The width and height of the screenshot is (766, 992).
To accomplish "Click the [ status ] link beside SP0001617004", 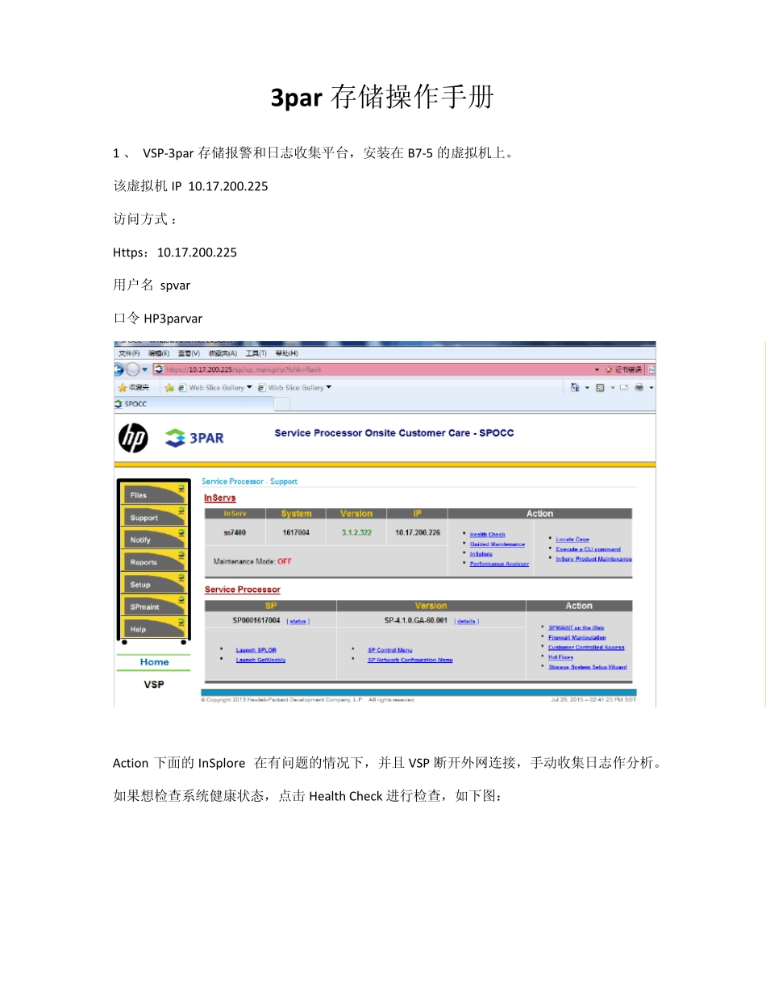I will [x=298, y=621].
